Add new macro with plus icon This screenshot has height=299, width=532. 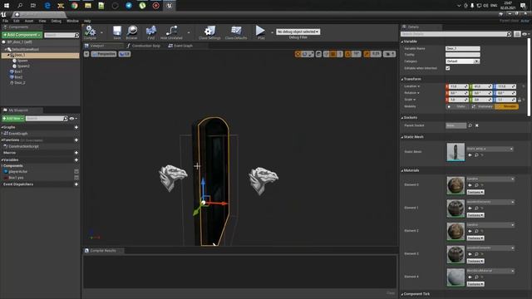tap(76, 153)
